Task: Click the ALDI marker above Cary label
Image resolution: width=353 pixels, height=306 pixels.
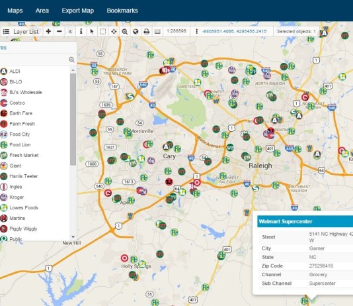Action: click(166, 147)
